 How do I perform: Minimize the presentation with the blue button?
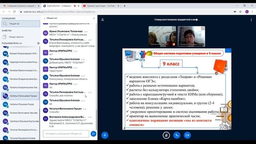(228, 50)
